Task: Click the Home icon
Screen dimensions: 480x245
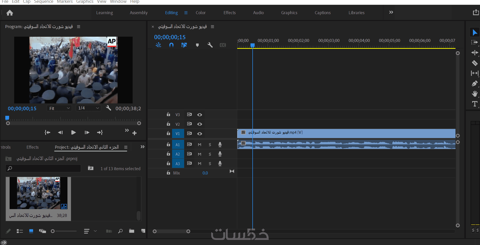Action: coord(10,13)
